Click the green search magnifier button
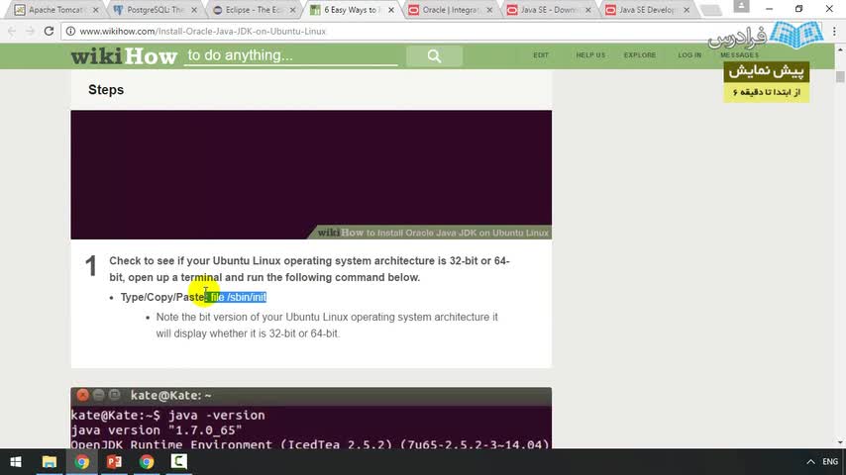 pos(434,55)
